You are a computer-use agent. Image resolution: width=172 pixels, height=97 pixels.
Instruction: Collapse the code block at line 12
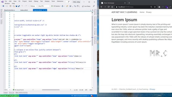point(14,35)
